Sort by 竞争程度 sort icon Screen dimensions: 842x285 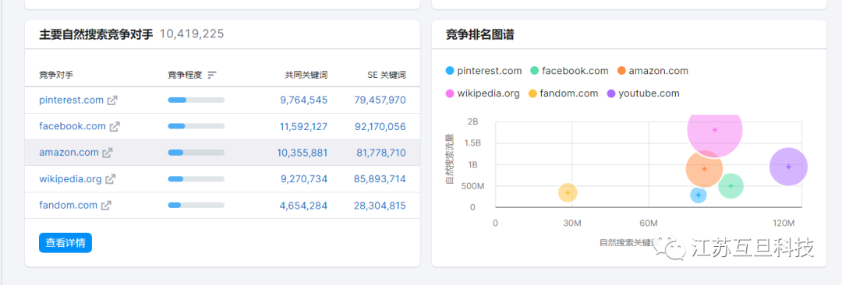(212, 75)
